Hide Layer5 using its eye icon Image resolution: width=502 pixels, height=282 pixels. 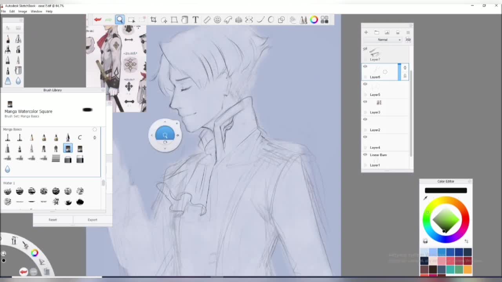point(365,84)
